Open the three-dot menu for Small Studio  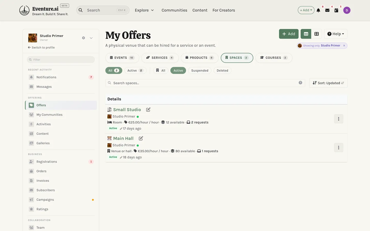(339, 119)
